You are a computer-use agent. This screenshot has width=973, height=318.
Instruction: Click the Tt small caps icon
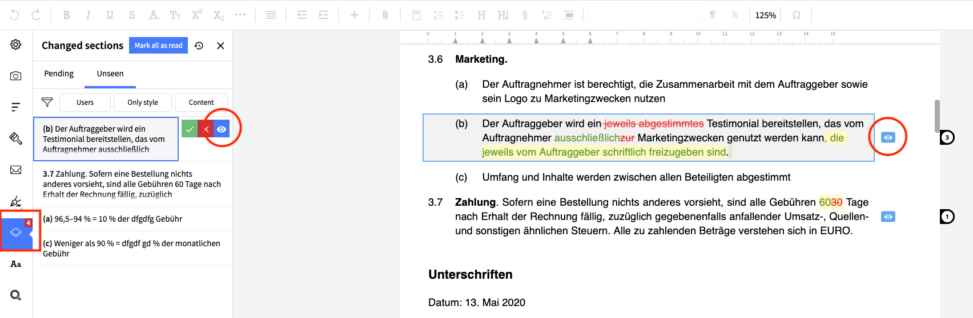(175, 15)
